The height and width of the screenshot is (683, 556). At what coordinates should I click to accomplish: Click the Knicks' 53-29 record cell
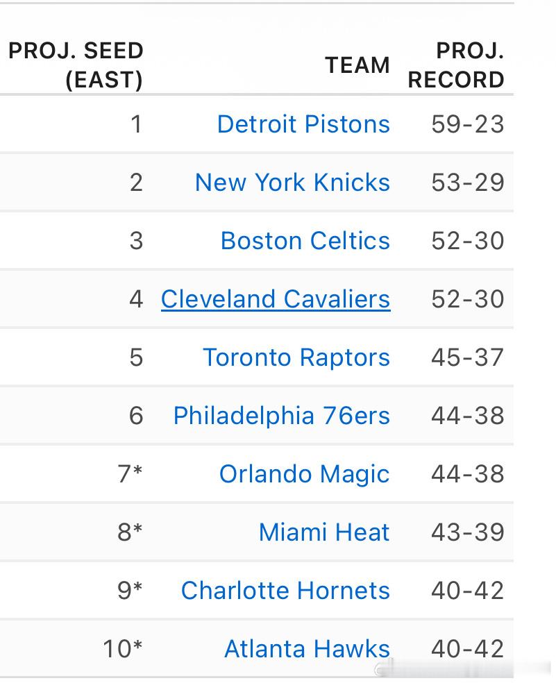tap(467, 183)
